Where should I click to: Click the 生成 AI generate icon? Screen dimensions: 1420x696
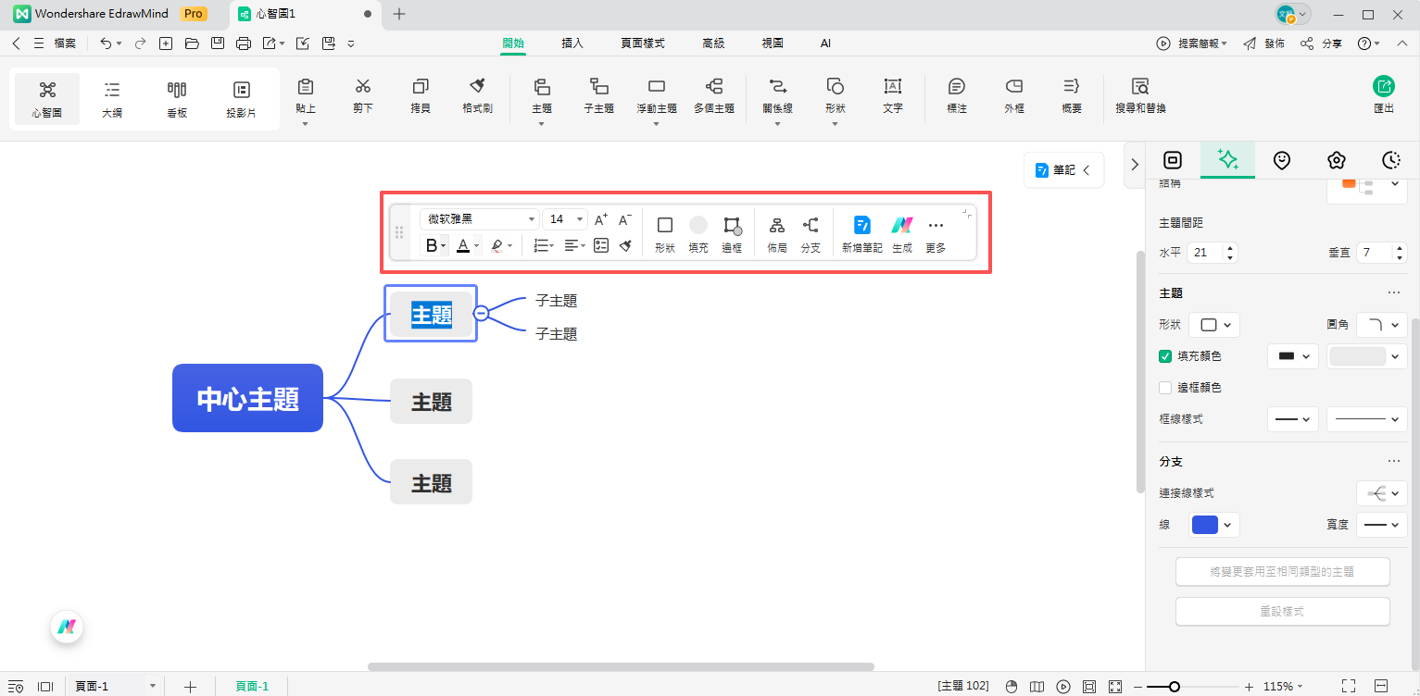point(901,225)
